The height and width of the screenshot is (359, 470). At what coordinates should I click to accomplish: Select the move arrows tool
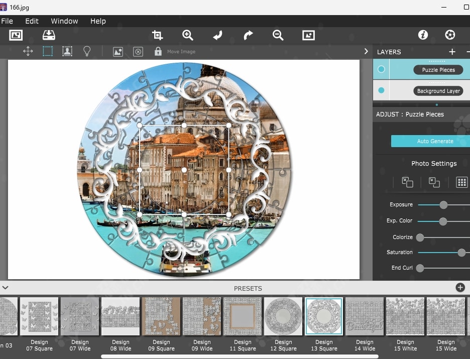coord(28,51)
